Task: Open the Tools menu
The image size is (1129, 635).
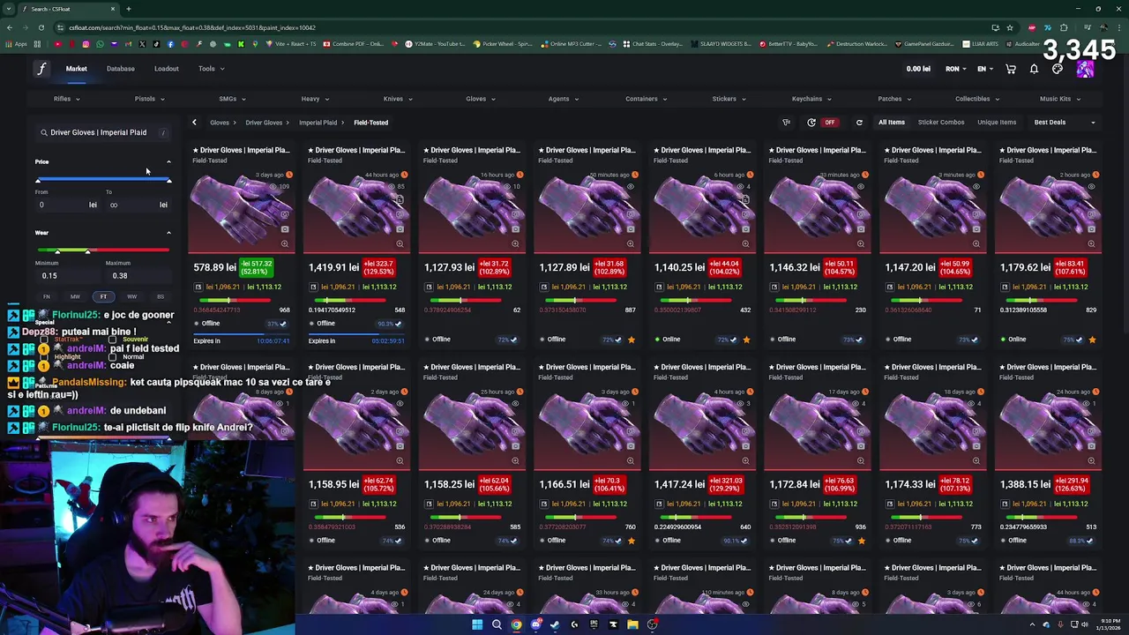Action: (211, 69)
